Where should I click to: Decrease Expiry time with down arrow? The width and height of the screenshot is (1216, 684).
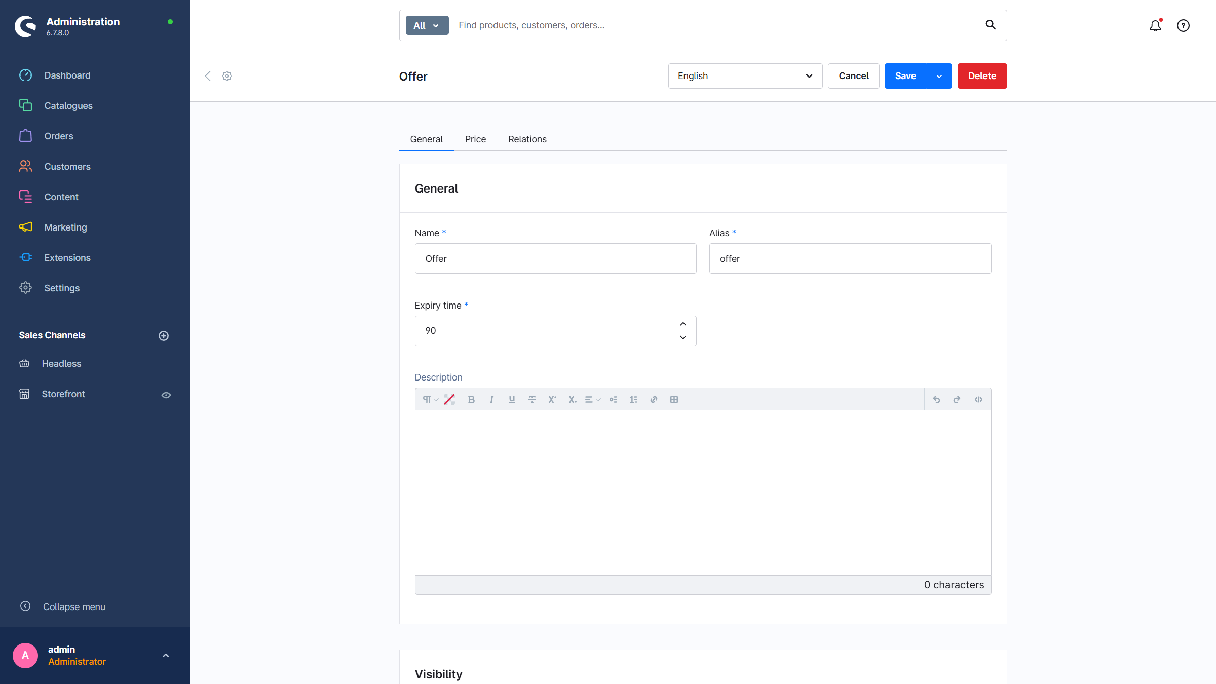[x=683, y=337]
